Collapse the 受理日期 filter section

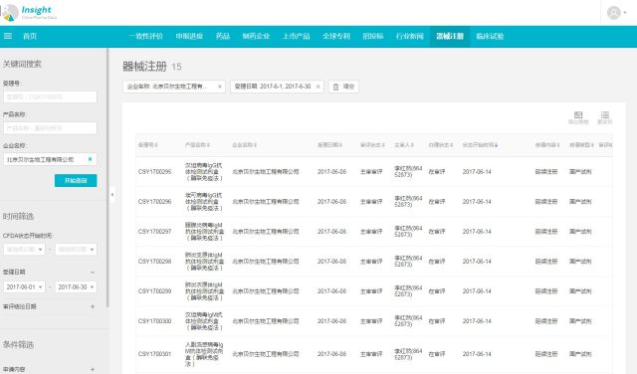[93, 273]
